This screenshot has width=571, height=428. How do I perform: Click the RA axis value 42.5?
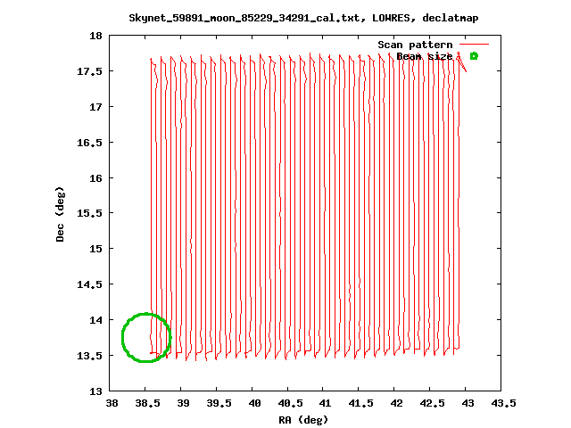tap(433, 403)
